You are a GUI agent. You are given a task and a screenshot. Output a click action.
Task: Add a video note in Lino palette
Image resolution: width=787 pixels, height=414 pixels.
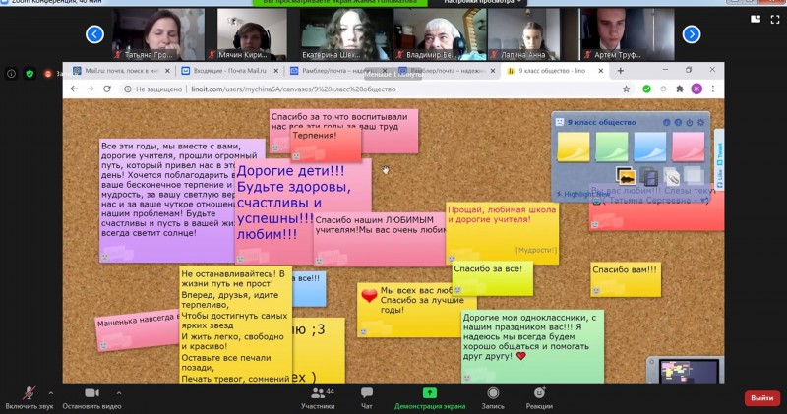648,175
